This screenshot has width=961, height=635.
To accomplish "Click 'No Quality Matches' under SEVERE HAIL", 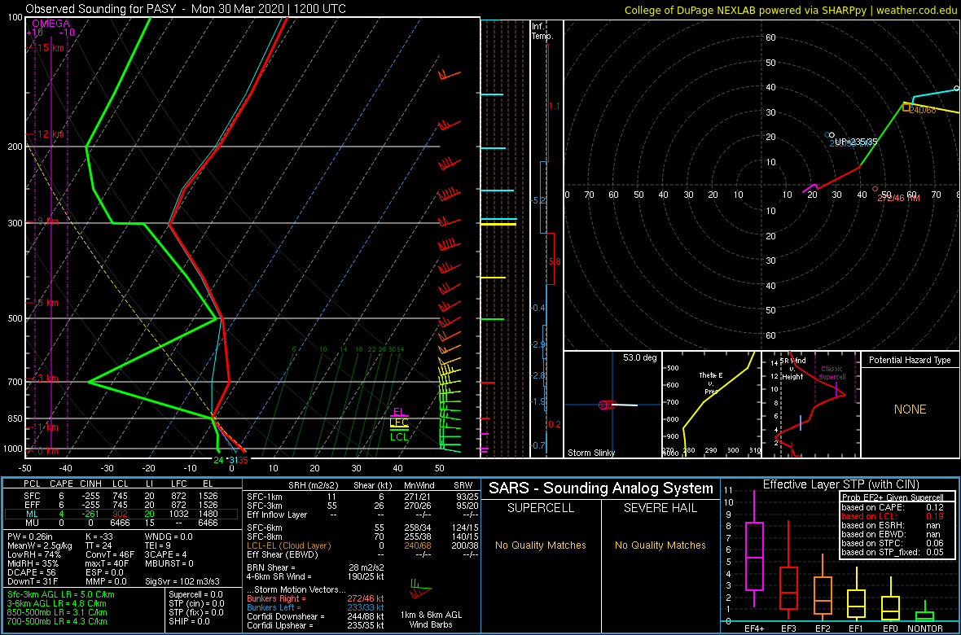I will pyautogui.click(x=660, y=545).
